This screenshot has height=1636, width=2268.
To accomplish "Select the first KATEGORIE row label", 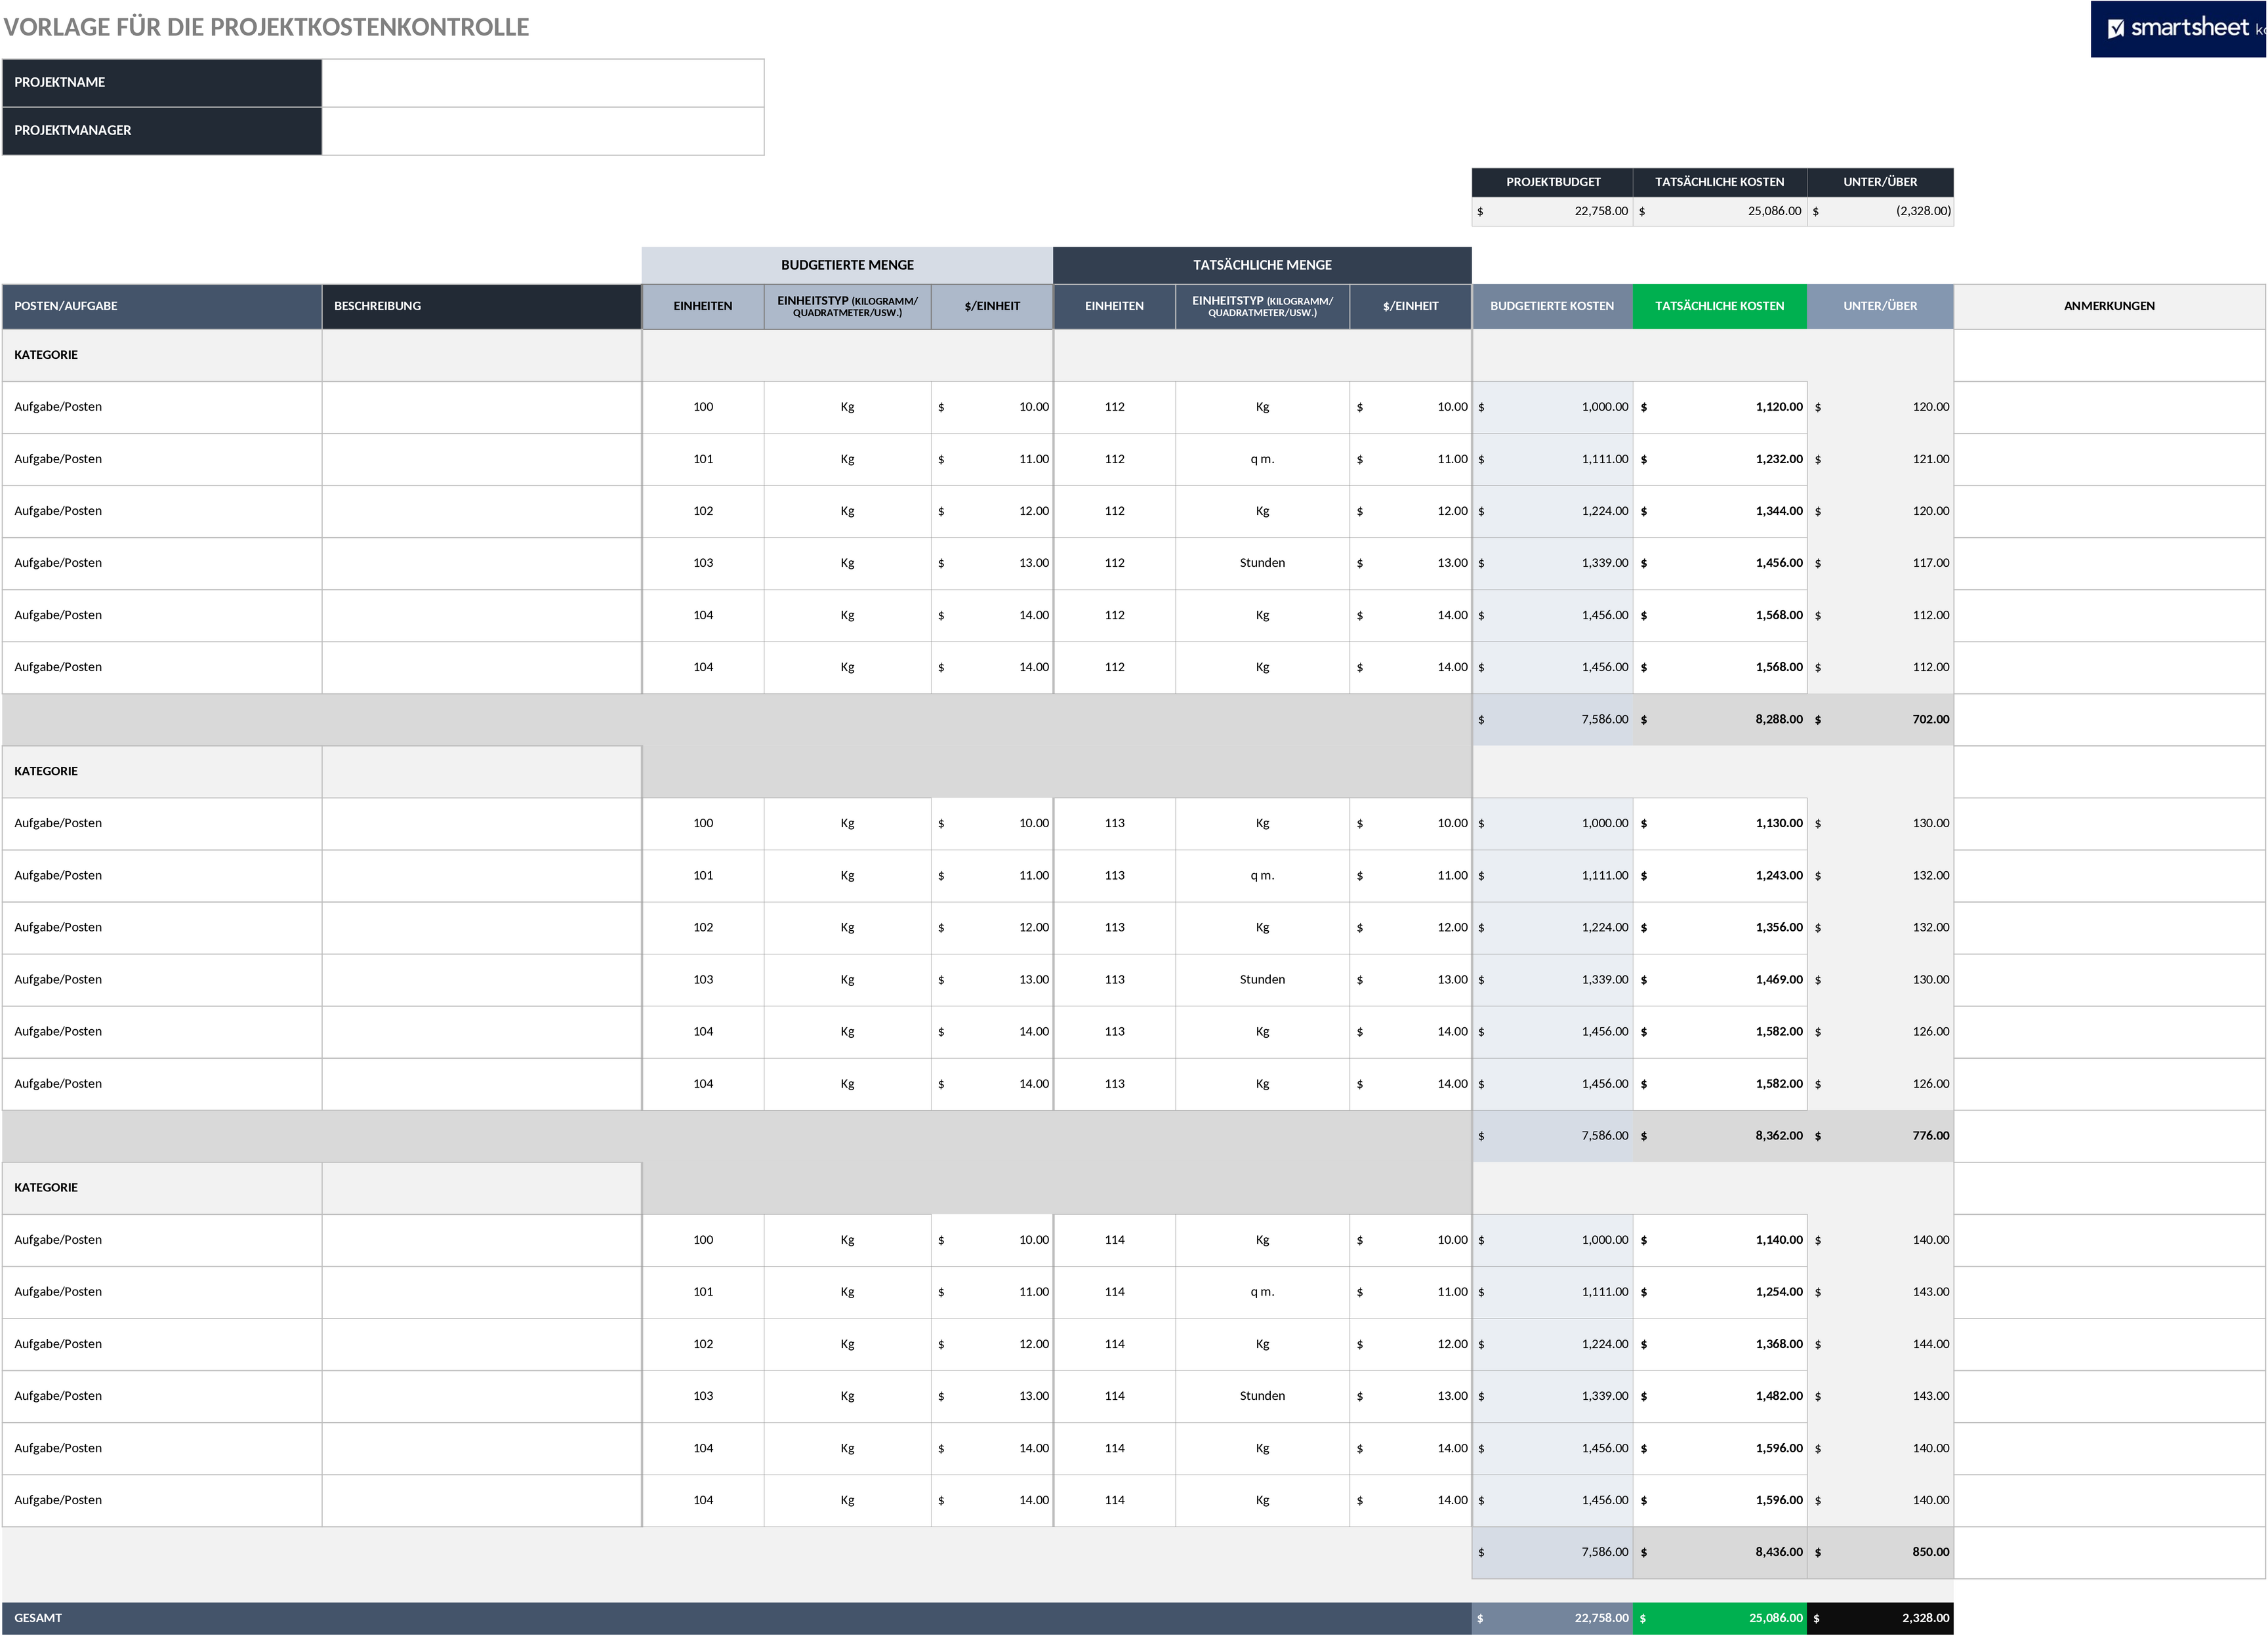I will [x=162, y=355].
